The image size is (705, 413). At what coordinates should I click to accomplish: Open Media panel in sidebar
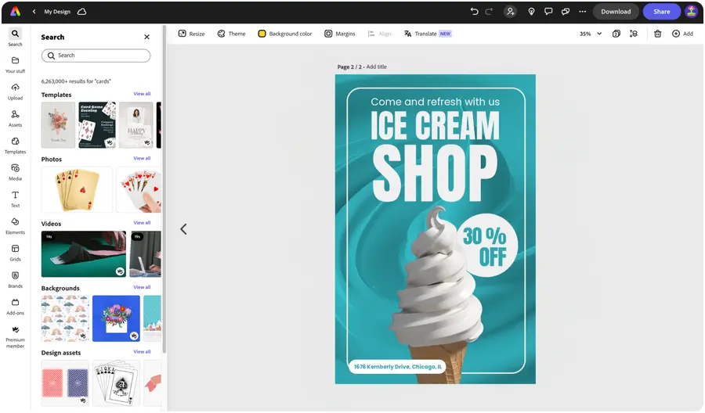coord(15,171)
